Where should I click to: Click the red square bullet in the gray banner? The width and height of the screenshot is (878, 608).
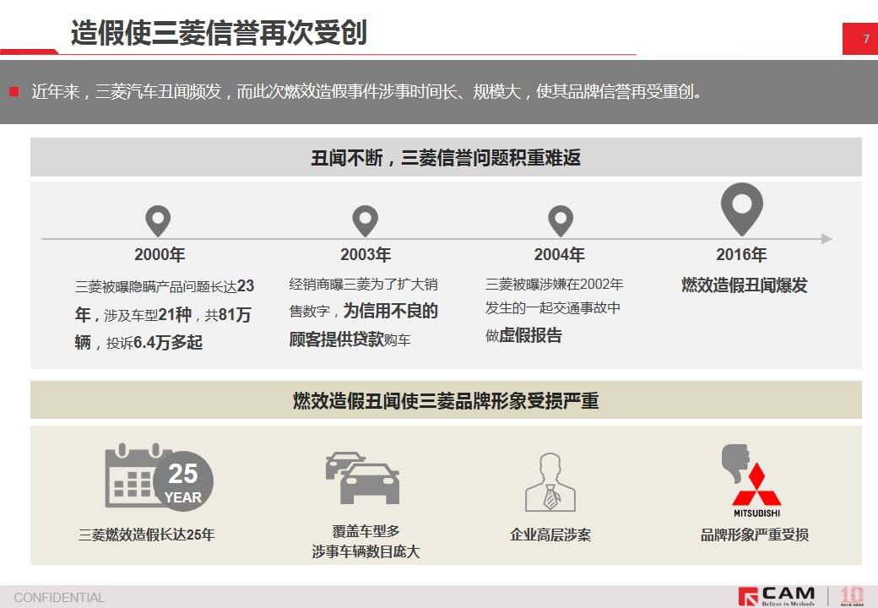14,91
